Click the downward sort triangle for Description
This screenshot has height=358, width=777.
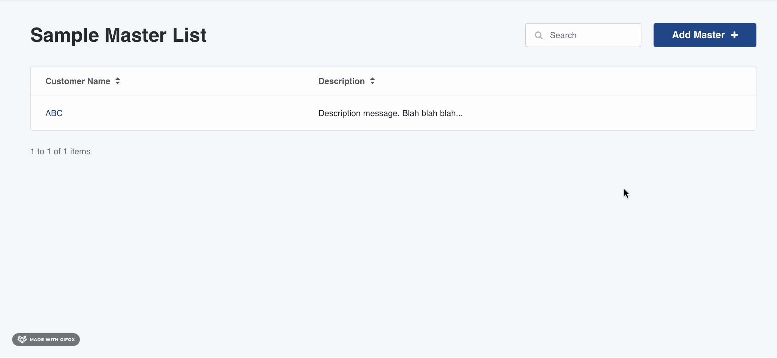[x=372, y=83]
